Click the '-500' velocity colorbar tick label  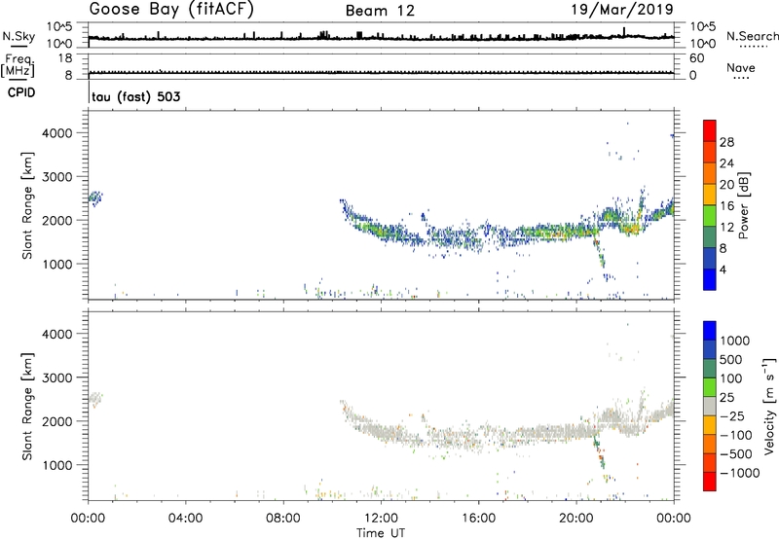pos(736,454)
